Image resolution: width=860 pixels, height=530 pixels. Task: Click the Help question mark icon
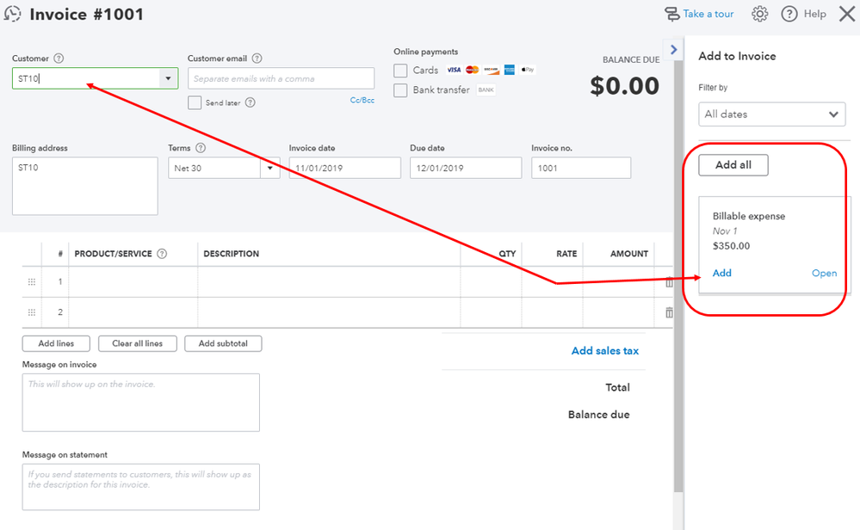789,14
